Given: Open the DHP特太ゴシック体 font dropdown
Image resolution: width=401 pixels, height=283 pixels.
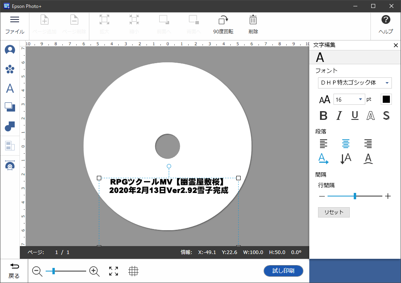Looking at the screenshot, I should click(355, 83).
